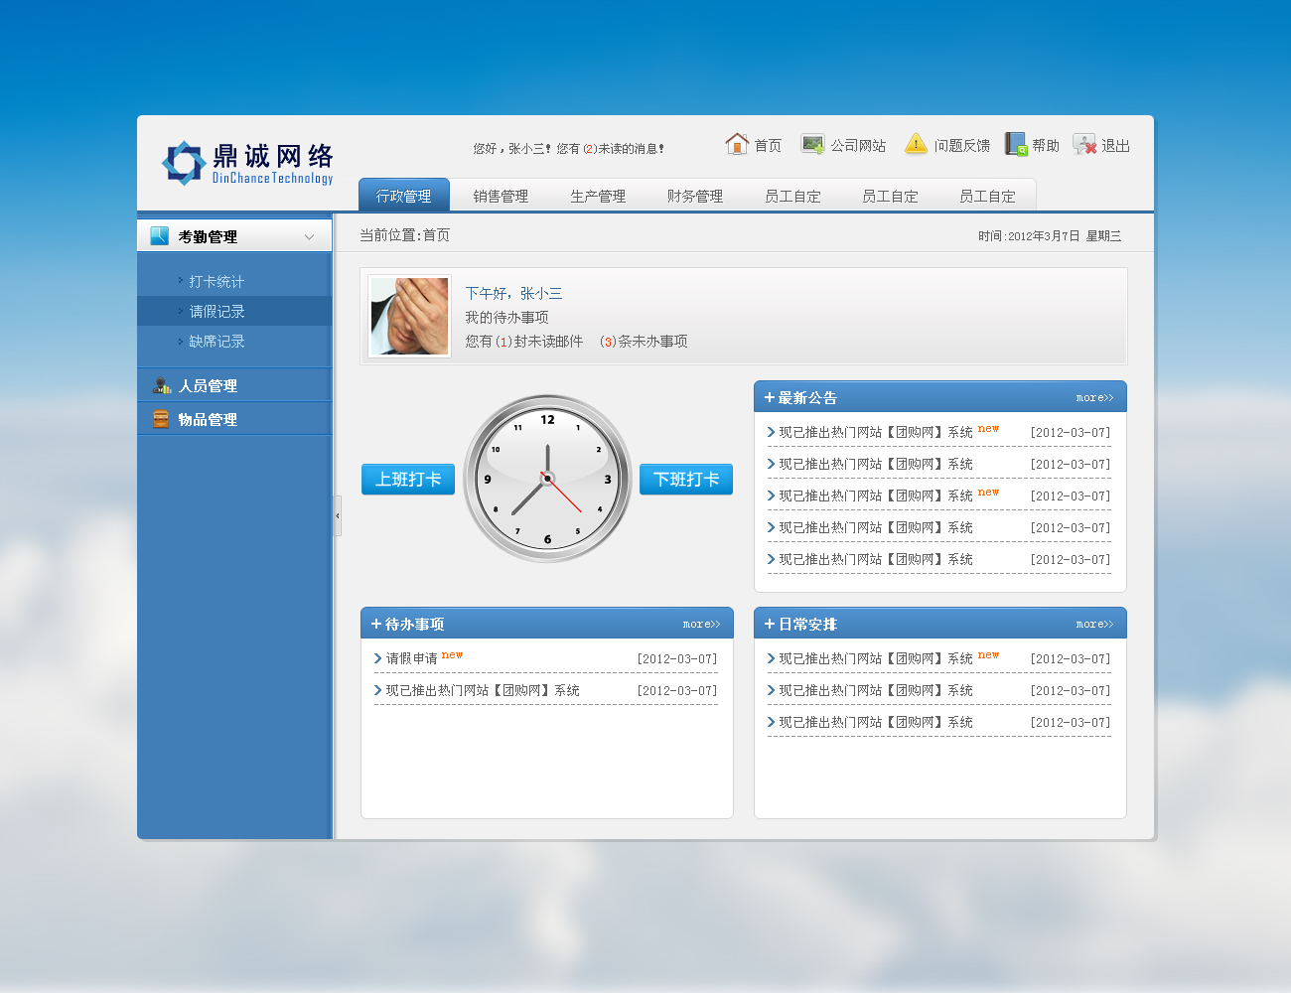This screenshot has height=993, width=1291.
Task: Click 我的待办事项 text
Action: 506,318
